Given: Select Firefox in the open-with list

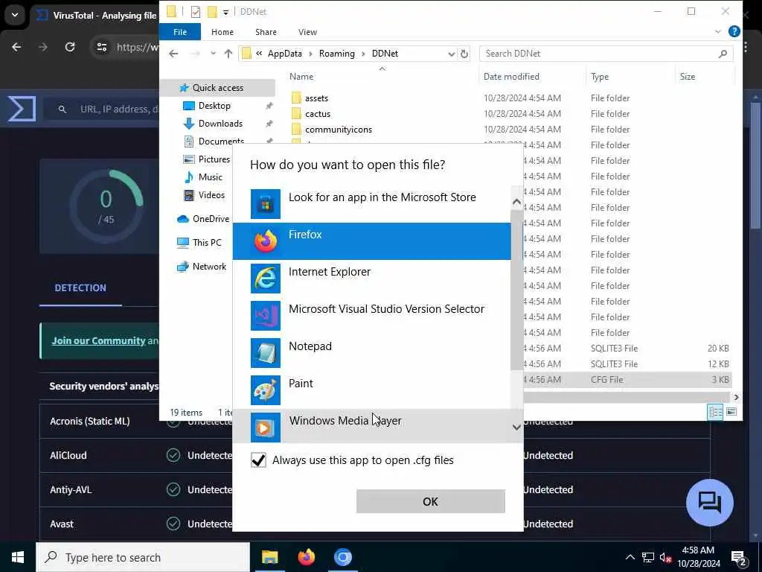Looking at the screenshot, I should [372, 241].
